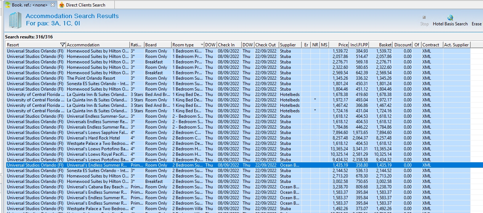This screenshot has width=483, height=213.
Task: Sort by the Contract column header
Action: click(432, 45)
